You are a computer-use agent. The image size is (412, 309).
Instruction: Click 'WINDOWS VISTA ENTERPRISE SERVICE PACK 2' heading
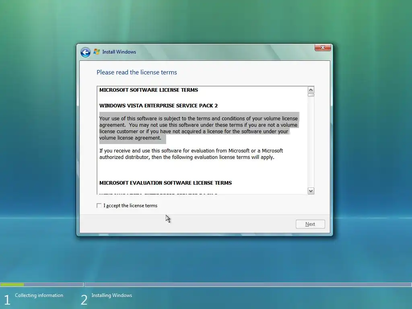coord(159,106)
